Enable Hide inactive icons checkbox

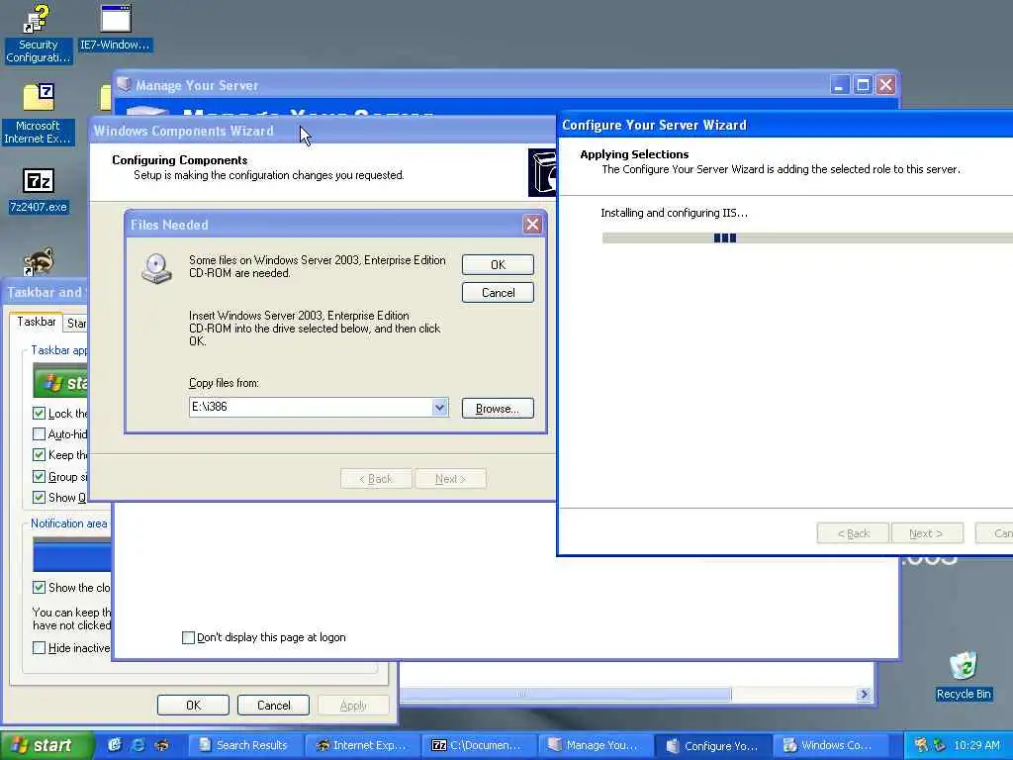(39, 647)
